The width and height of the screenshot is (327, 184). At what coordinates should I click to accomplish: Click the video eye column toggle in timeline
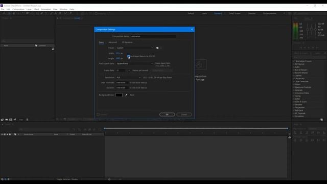click(2, 134)
